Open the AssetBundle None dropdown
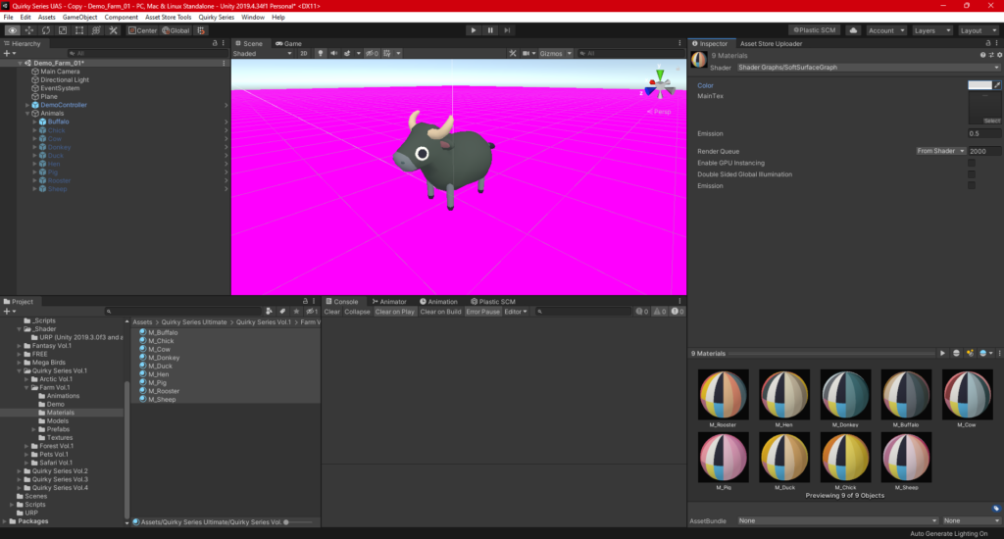 [838, 520]
